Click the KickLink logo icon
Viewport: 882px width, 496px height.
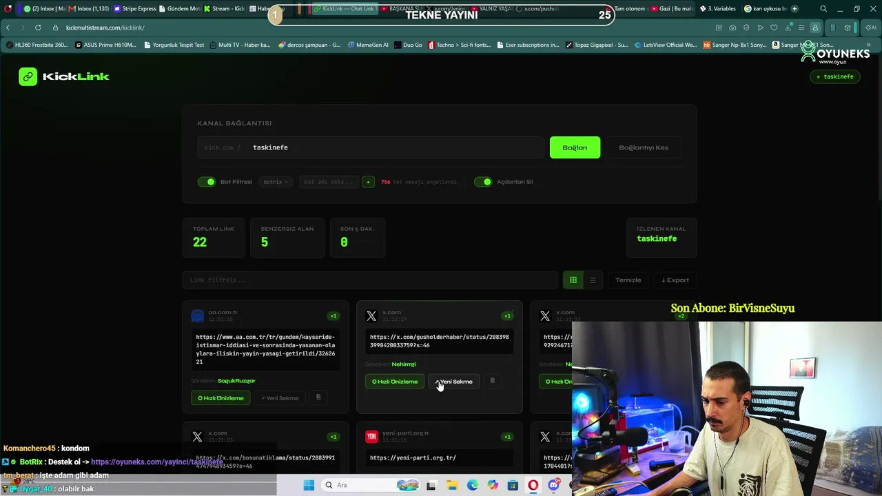click(28, 76)
